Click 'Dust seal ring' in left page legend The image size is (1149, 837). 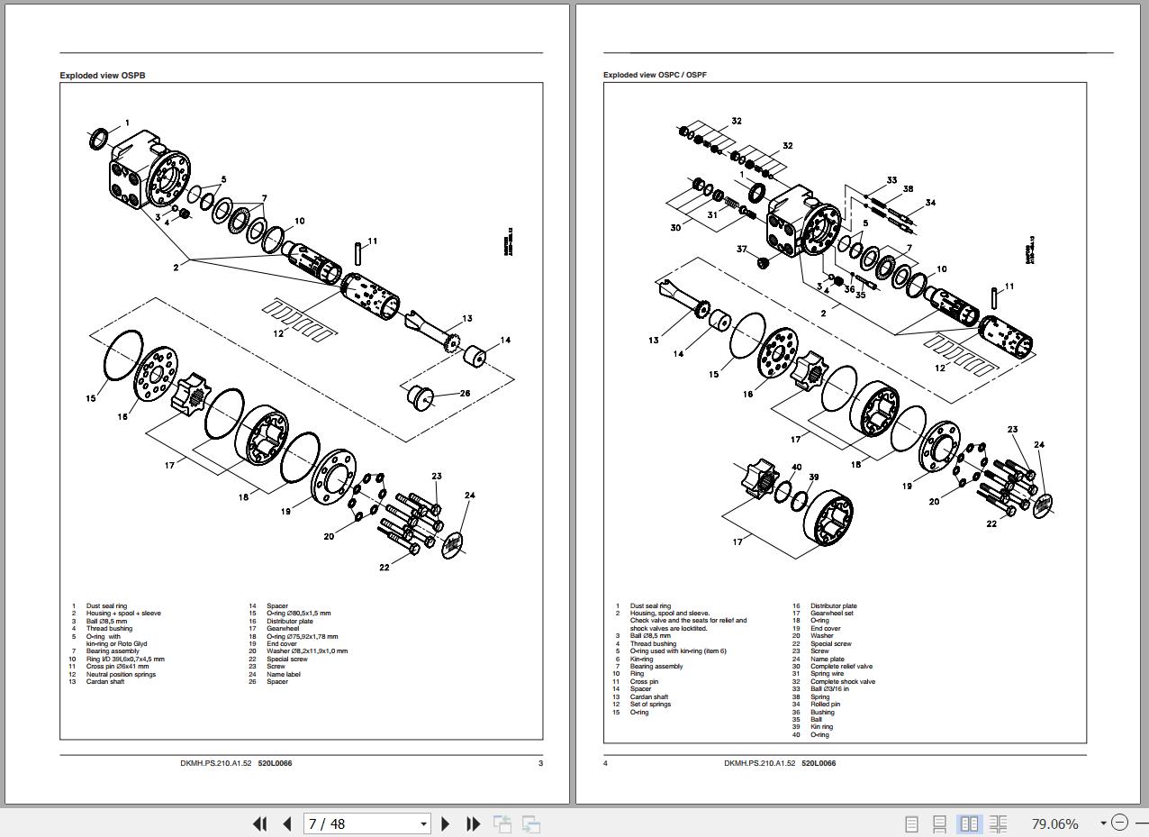coord(106,606)
